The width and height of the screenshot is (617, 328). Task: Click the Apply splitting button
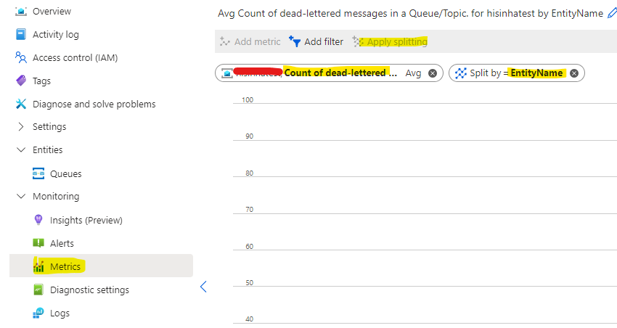tap(390, 41)
